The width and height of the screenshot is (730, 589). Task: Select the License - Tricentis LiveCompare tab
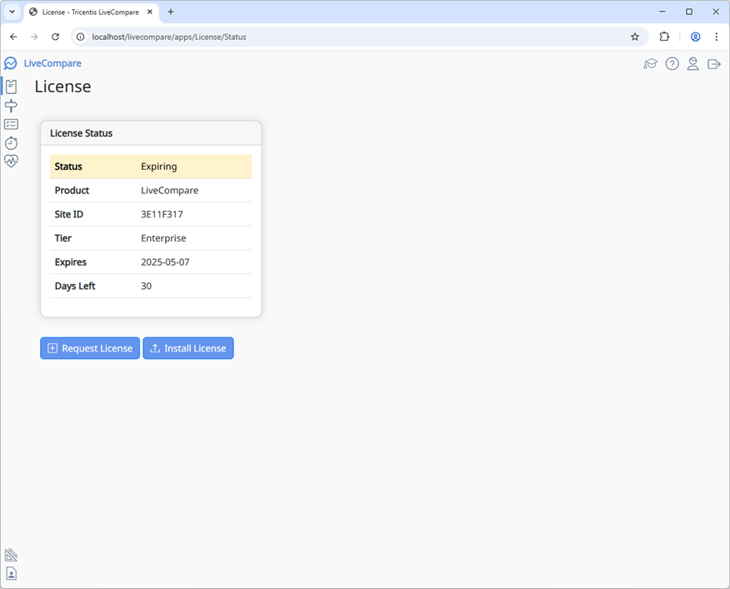[91, 12]
